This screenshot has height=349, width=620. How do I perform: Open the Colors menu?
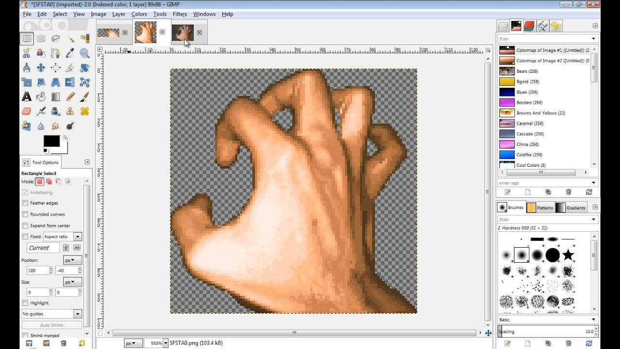139,14
